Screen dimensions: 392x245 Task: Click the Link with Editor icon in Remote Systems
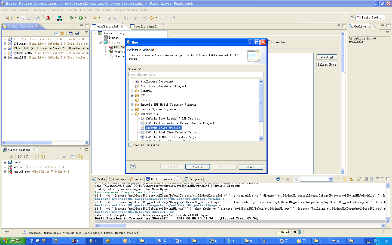[x=80, y=157]
